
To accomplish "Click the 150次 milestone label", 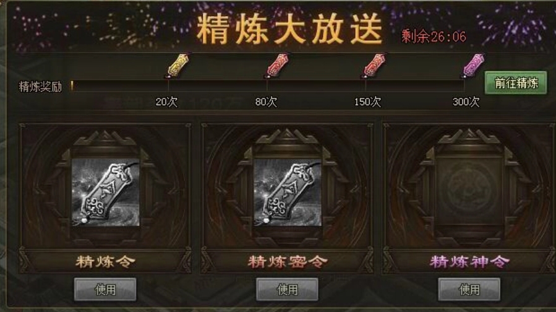I will [x=367, y=102].
